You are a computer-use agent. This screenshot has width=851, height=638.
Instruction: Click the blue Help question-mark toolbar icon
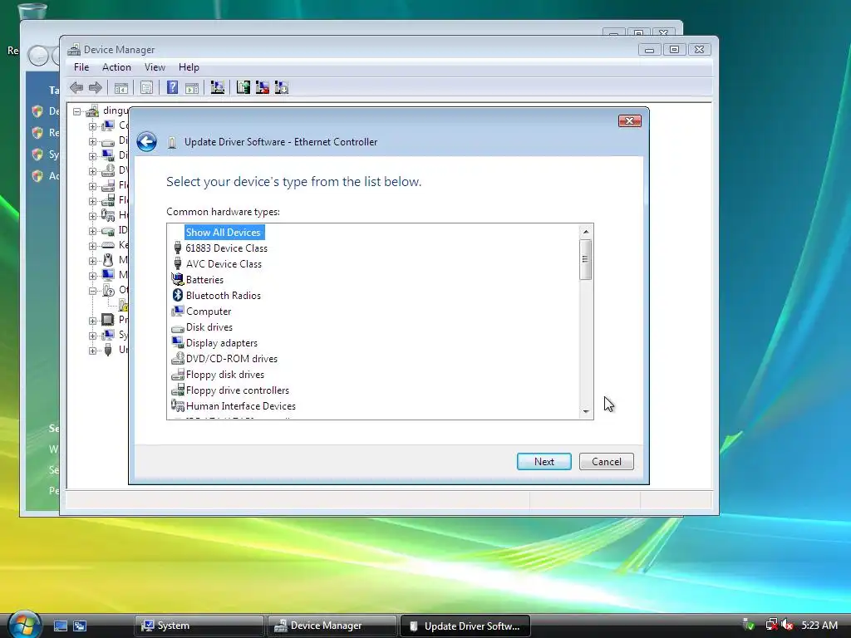pos(172,87)
